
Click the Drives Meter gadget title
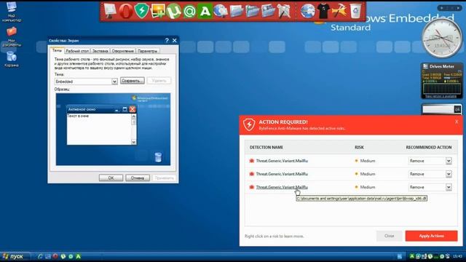pyautogui.click(x=442, y=66)
